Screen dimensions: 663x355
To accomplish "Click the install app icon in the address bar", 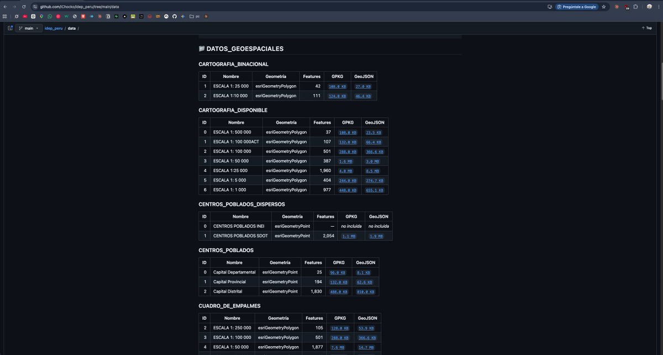I will pos(550,7).
